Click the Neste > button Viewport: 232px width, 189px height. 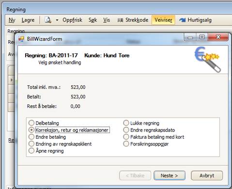[x=170, y=175]
